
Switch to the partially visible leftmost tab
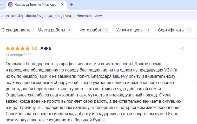coord(2,4)
